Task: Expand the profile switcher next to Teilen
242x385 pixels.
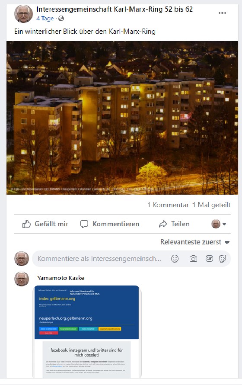Action: [219, 224]
